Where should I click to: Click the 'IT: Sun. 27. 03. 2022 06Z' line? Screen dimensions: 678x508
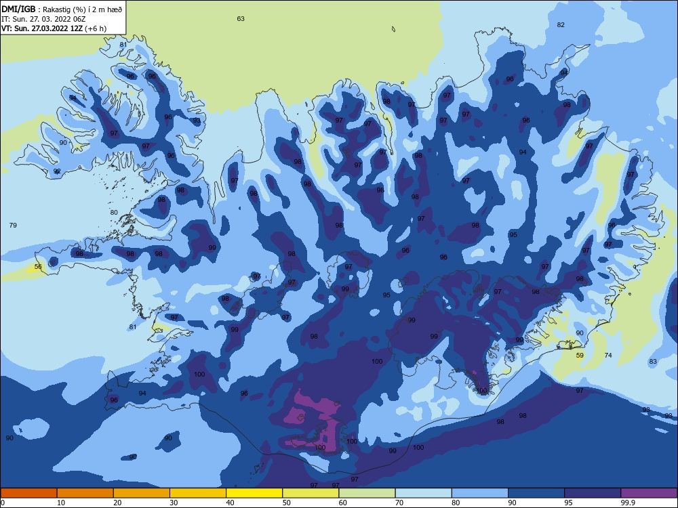click(x=43, y=19)
